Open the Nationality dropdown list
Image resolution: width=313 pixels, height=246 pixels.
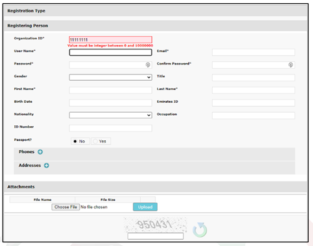point(110,115)
